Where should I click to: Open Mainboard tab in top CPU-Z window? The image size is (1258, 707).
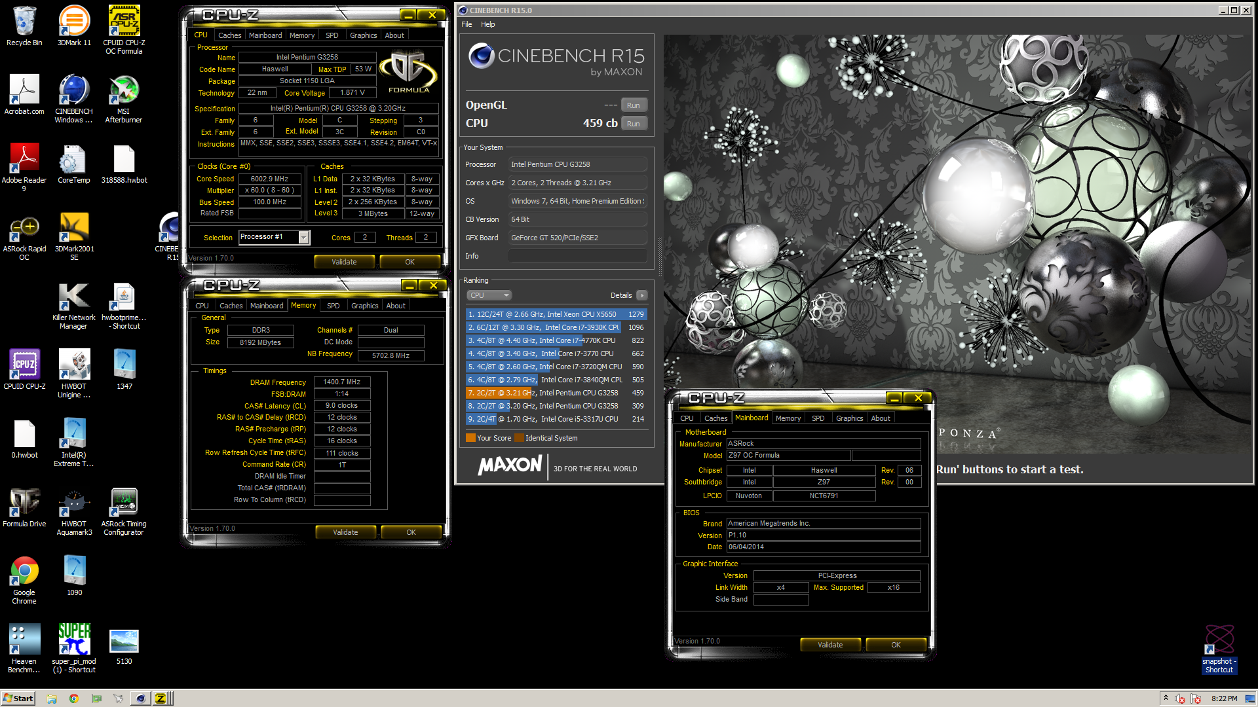pyautogui.click(x=265, y=35)
